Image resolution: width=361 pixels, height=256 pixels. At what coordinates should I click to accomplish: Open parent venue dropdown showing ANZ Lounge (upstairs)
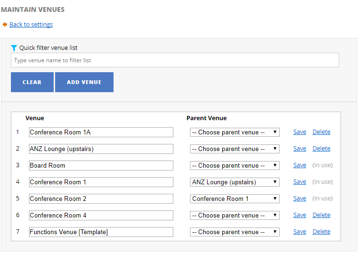pyautogui.click(x=235, y=182)
